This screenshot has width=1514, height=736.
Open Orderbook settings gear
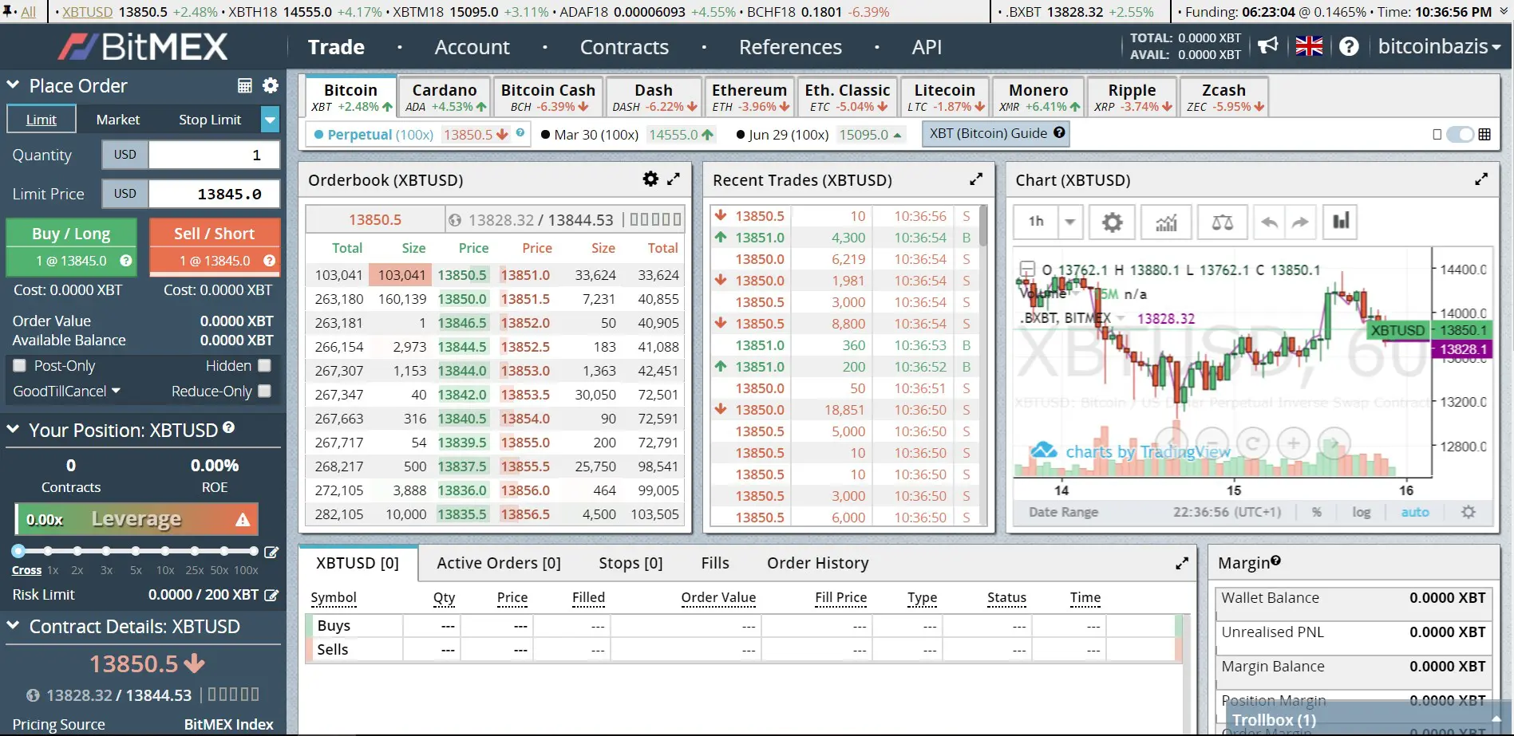click(650, 179)
